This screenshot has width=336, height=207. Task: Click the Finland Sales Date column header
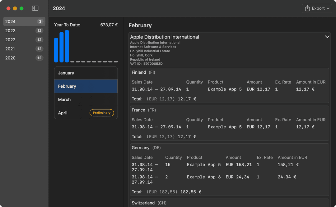[x=142, y=82]
